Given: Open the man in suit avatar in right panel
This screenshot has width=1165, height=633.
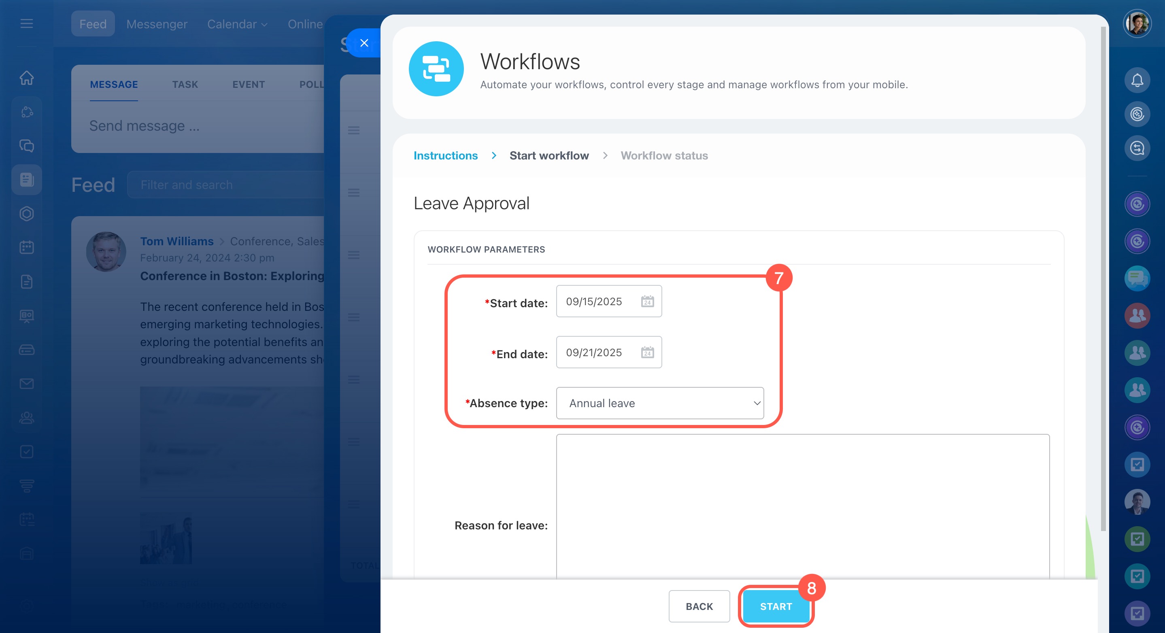Looking at the screenshot, I should [1137, 501].
